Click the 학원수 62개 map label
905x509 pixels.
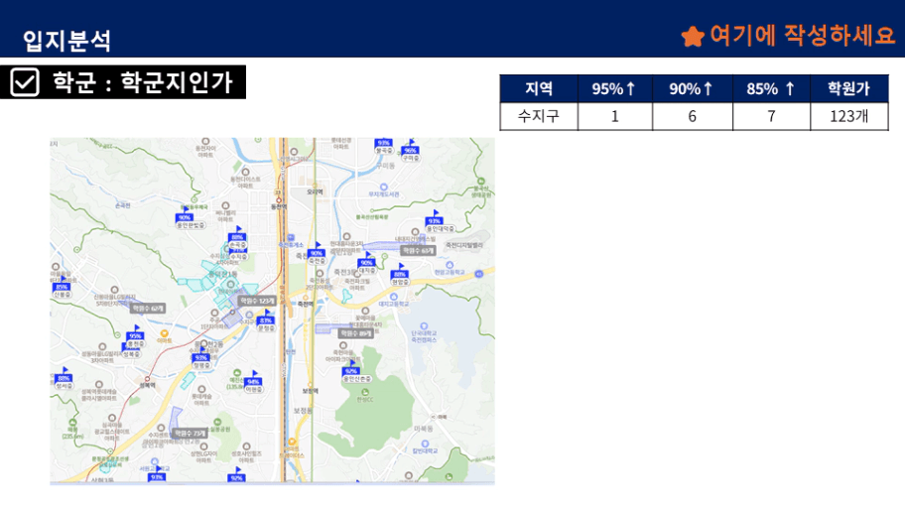(x=148, y=309)
